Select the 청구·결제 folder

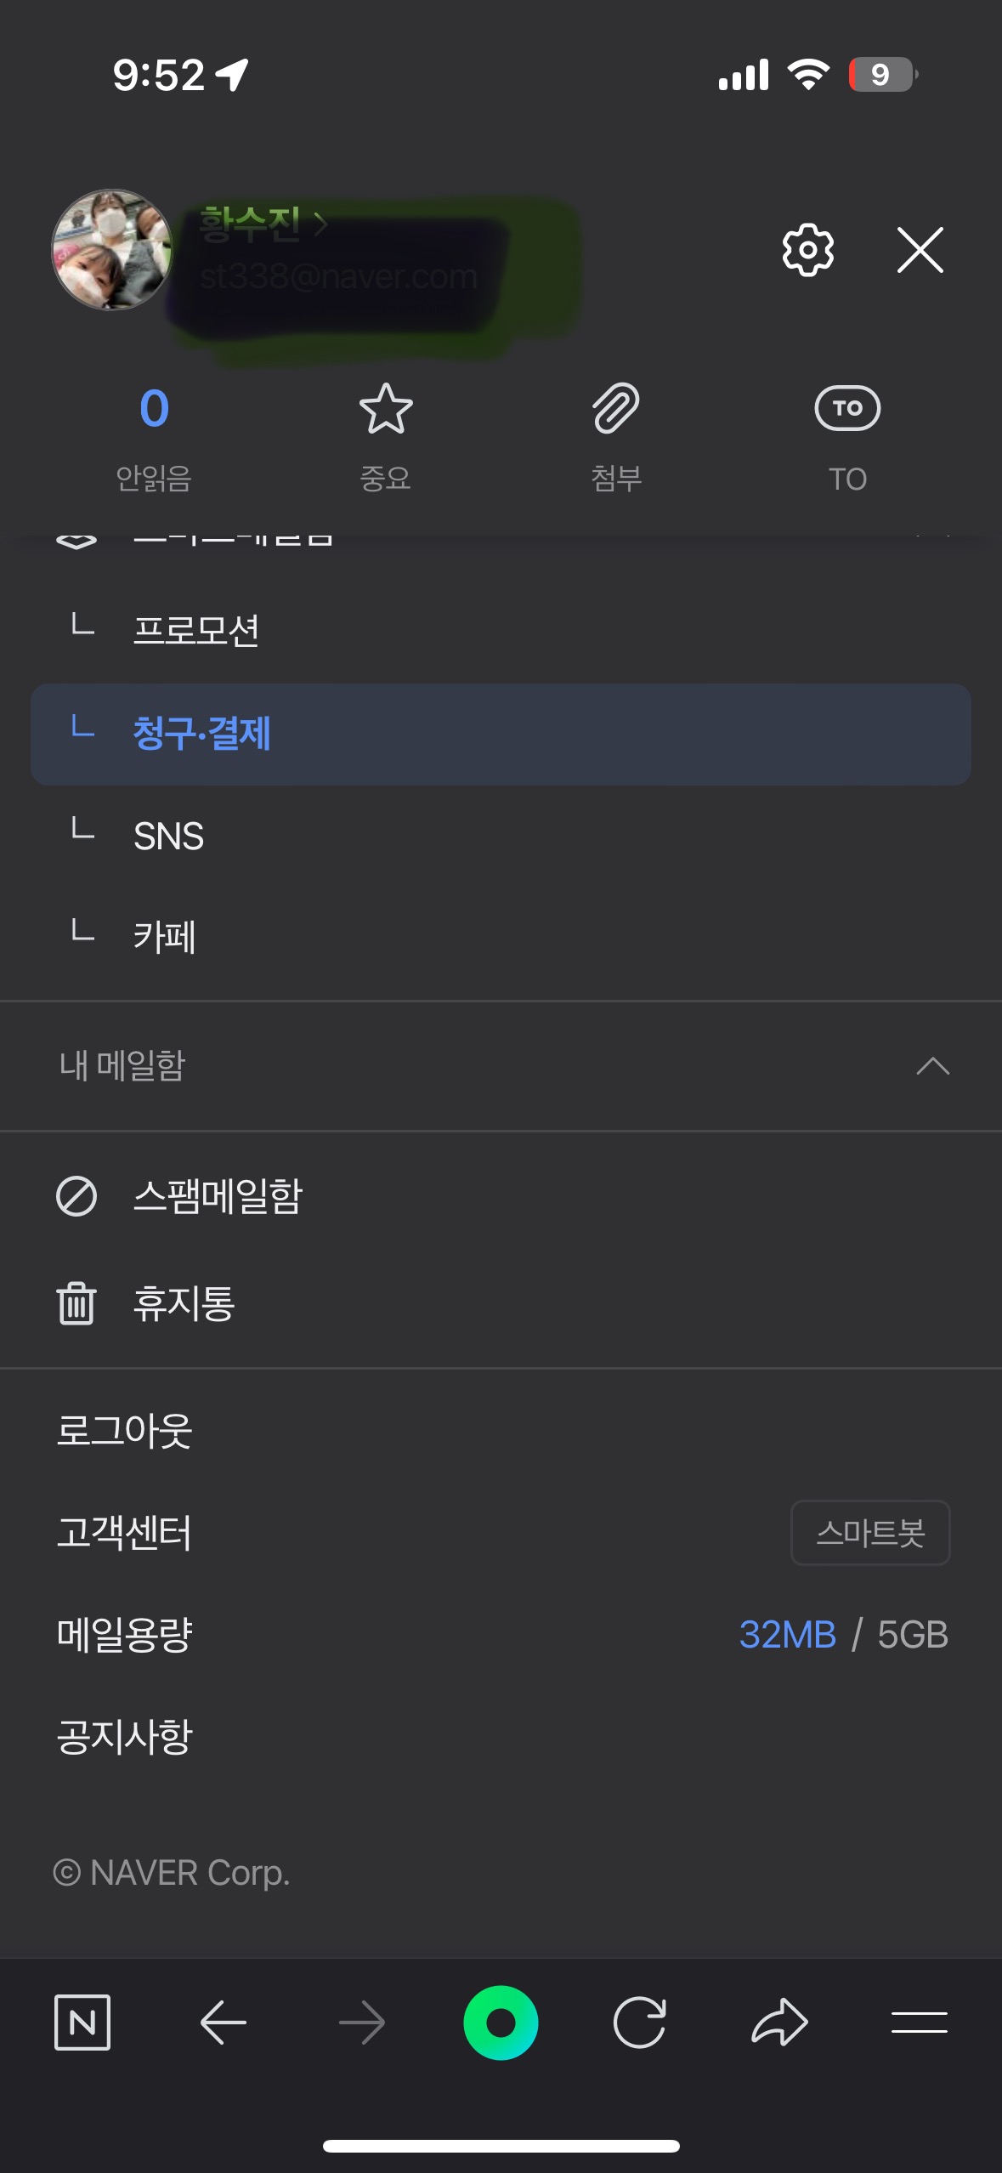click(202, 734)
